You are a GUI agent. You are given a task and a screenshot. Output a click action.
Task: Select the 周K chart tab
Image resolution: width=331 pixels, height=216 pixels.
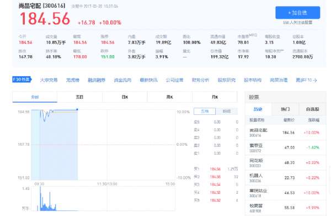coord(170,97)
